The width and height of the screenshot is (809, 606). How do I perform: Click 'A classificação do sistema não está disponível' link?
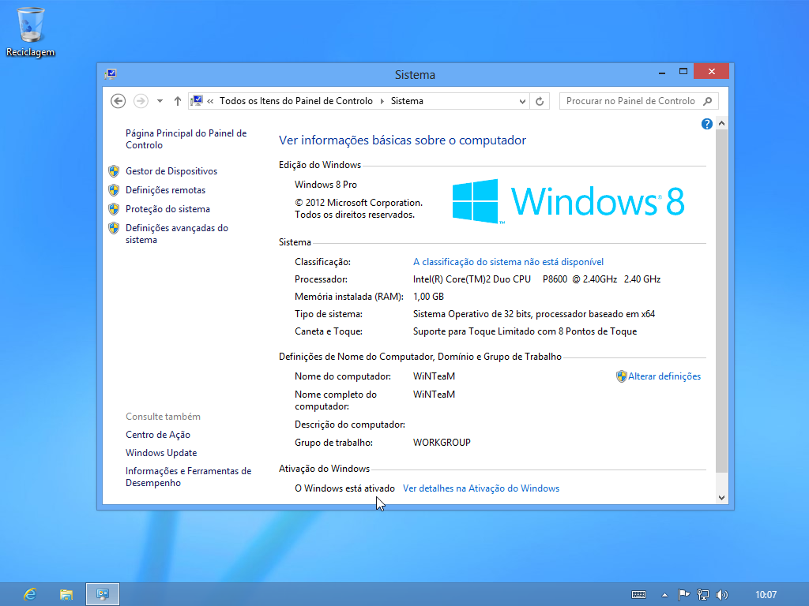tap(508, 262)
